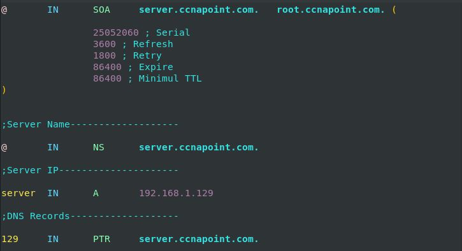Click root.ccnapoint.com. in the SOA line
The width and height of the screenshot is (462, 251).
coord(331,10)
